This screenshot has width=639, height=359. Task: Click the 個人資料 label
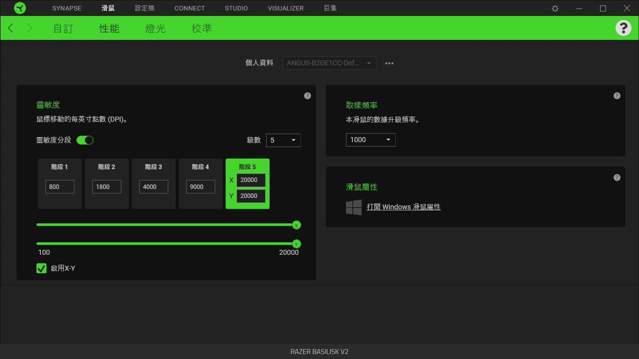[259, 63]
